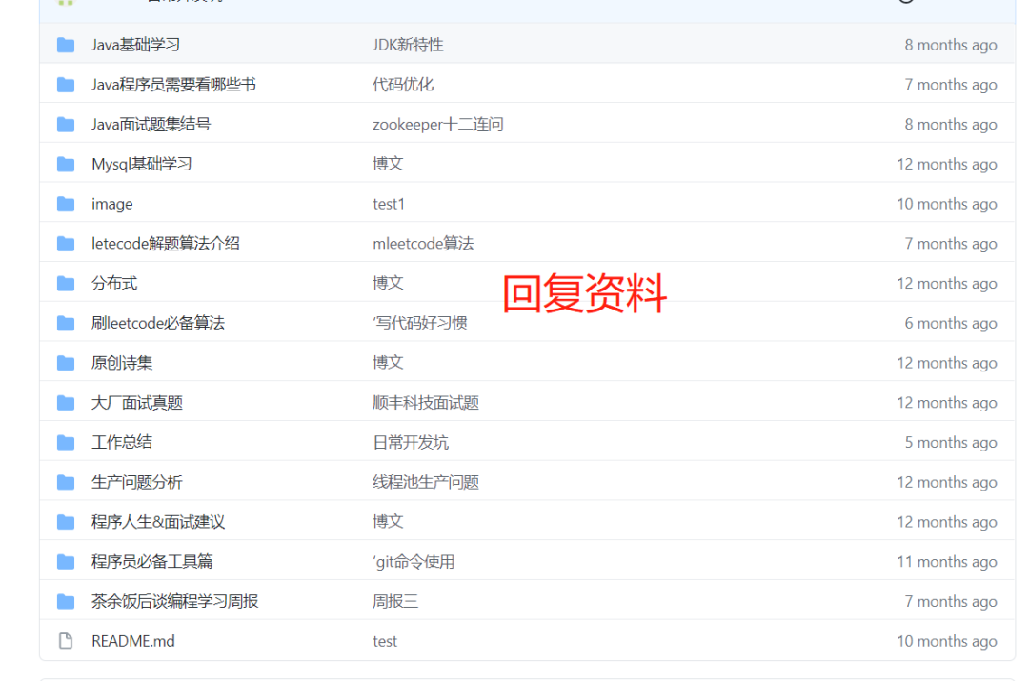Open the 程序人生&面试建议 folder
The width and height of the screenshot is (1029, 681).
(158, 522)
